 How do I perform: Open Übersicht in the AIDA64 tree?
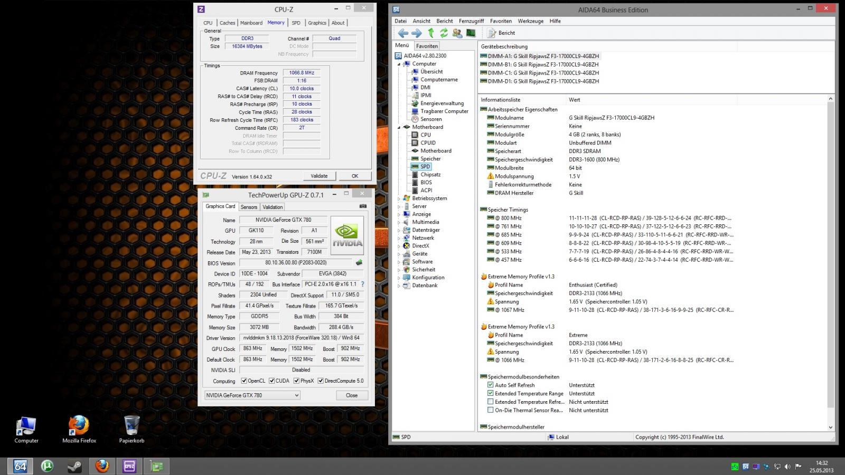click(431, 72)
